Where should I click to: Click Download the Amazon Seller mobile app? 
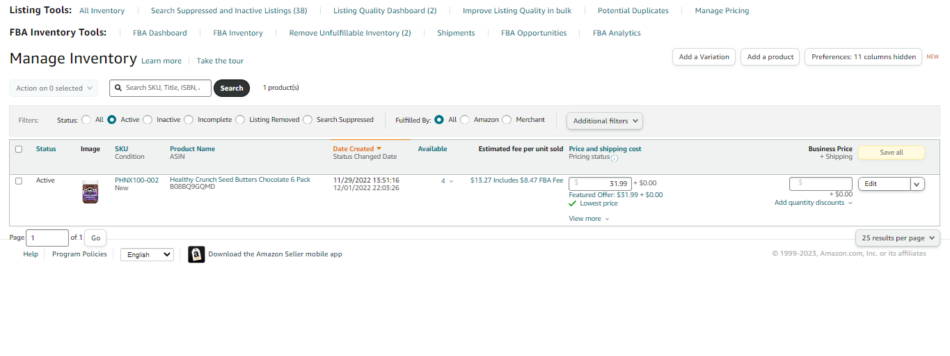275,254
